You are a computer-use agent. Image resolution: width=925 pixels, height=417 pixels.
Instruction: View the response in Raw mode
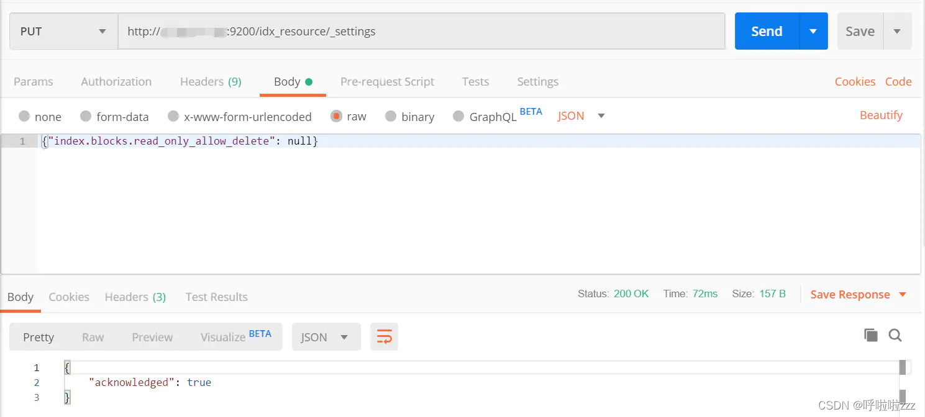(93, 336)
